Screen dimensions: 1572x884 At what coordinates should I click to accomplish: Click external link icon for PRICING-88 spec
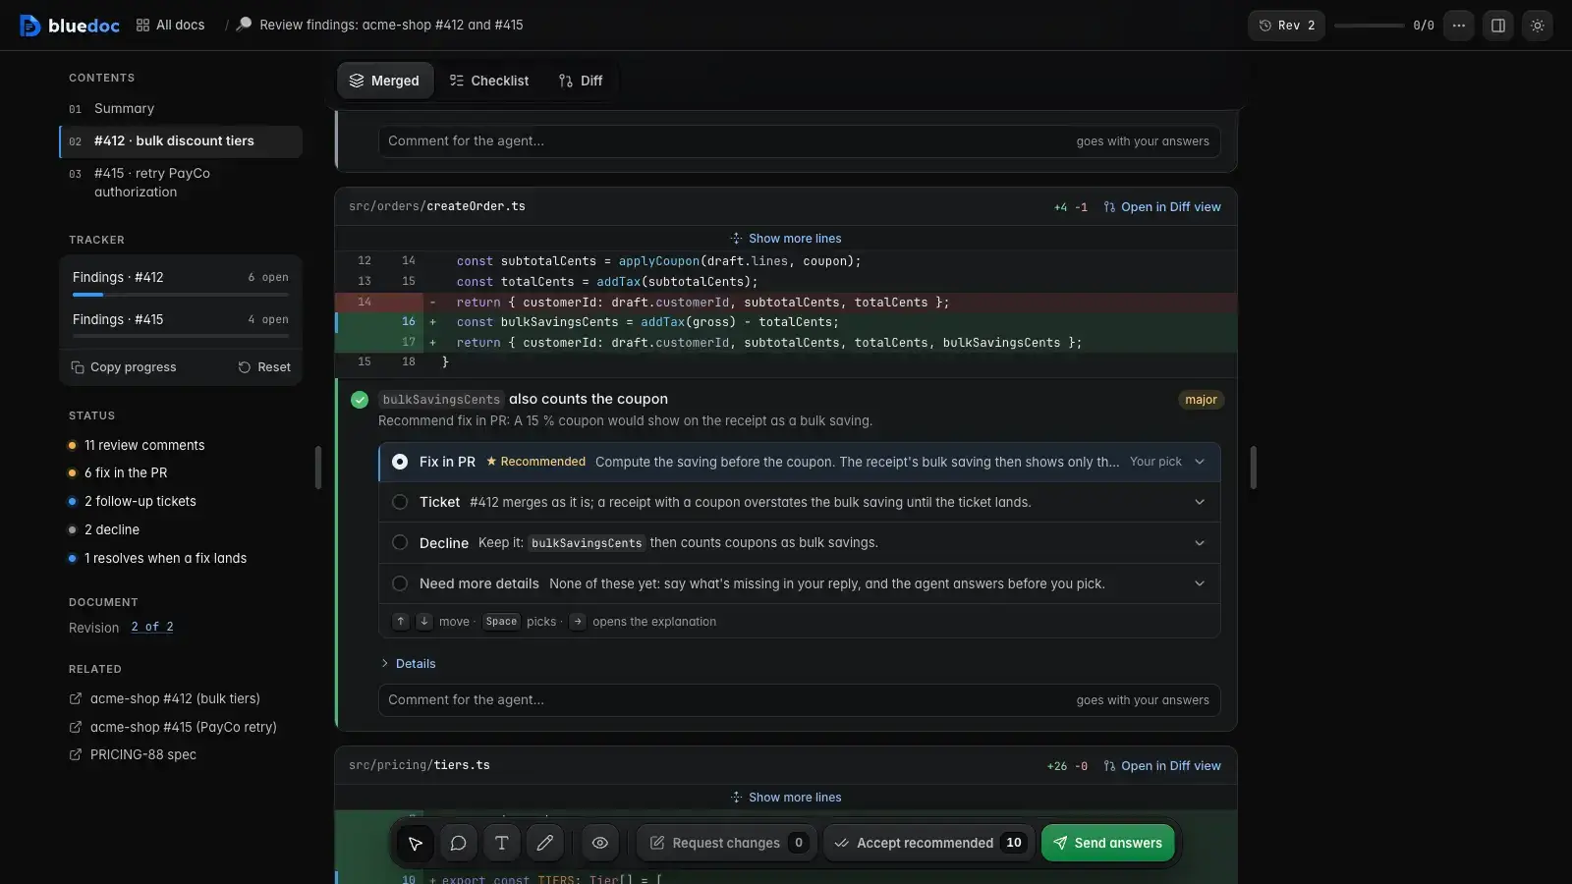coord(76,755)
